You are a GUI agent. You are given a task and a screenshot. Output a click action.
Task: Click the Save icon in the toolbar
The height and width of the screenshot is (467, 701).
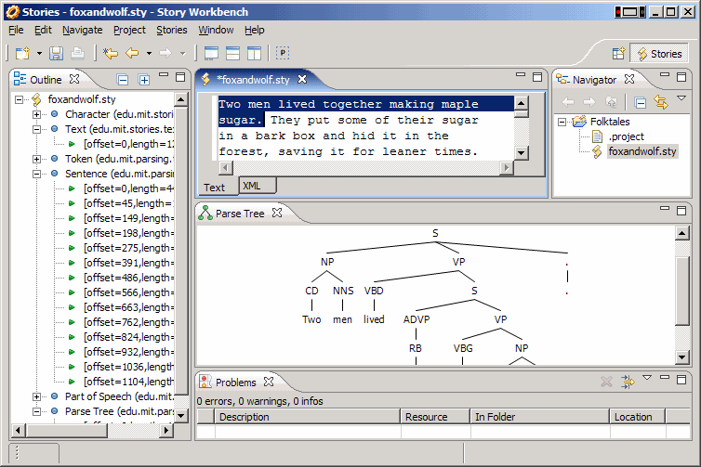click(x=56, y=54)
